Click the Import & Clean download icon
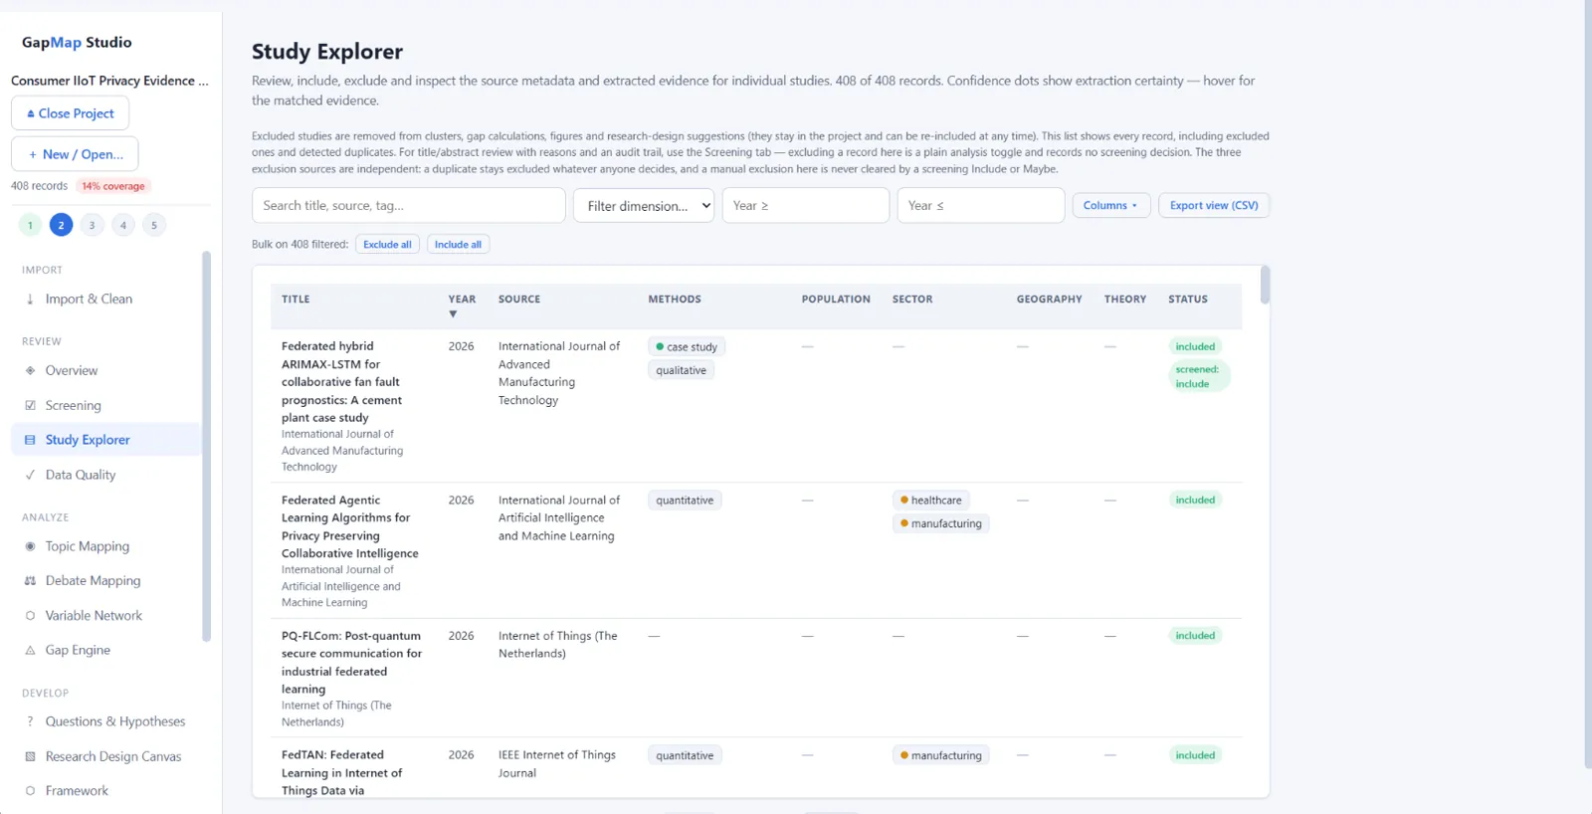 [30, 299]
